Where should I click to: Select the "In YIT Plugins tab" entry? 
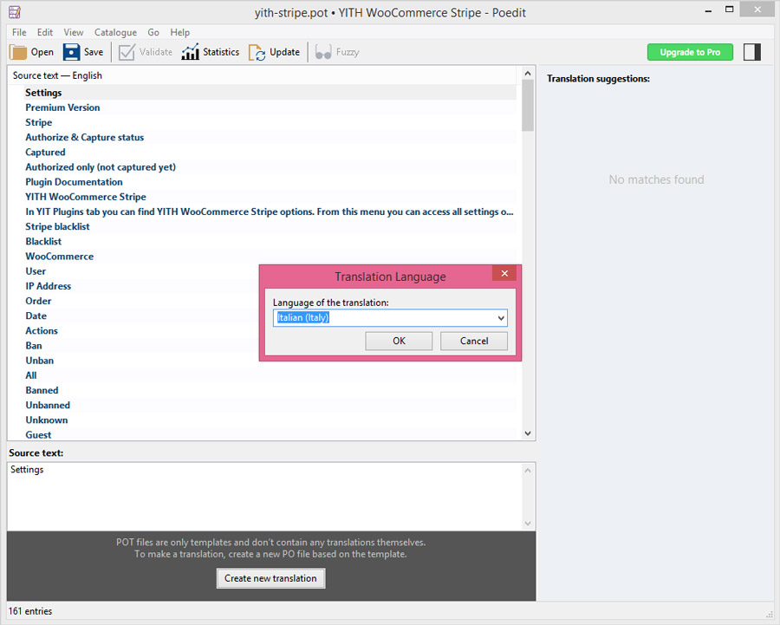coord(270,212)
